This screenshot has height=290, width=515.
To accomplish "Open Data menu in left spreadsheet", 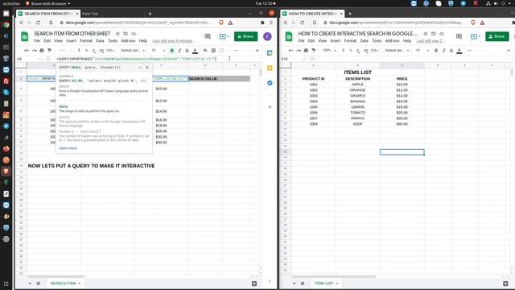I will click(x=100, y=41).
